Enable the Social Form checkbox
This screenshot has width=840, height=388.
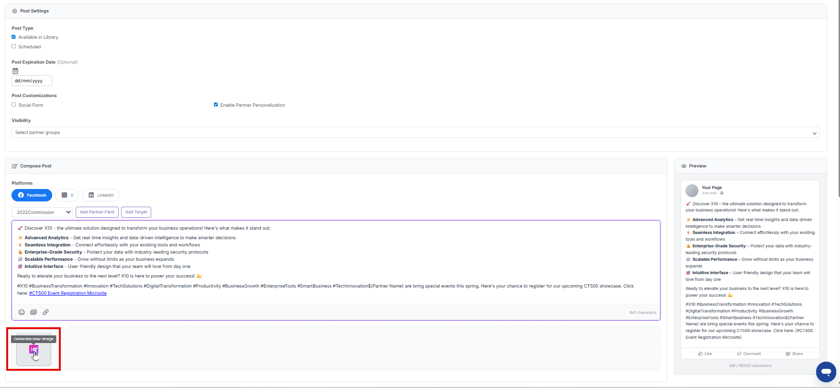point(14,105)
